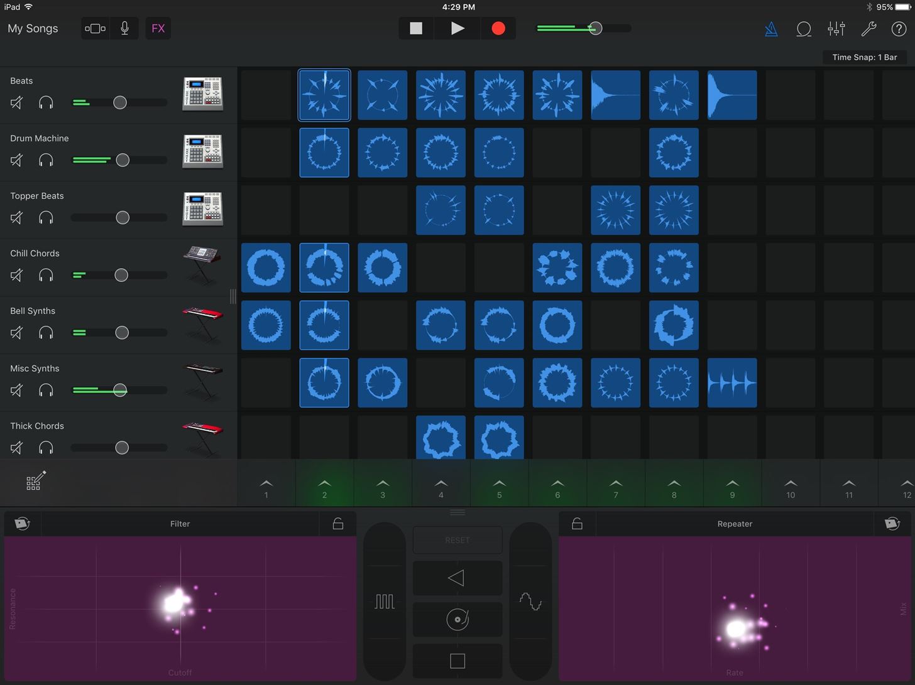Adjust Misc Synths track volume slider
The height and width of the screenshot is (685, 915).
pyautogui.click(x=119, y=390)
